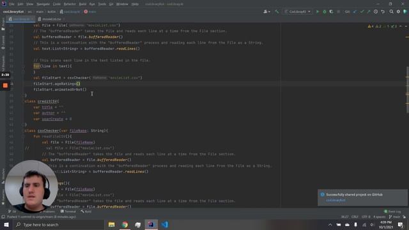Click the csvLibraryKot project breadcrumb
Screen dimensions: 409x230
(x=13, y=11)
